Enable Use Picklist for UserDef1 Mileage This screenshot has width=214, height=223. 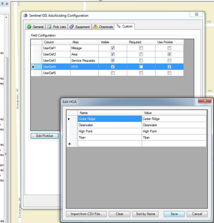(169, 48)
